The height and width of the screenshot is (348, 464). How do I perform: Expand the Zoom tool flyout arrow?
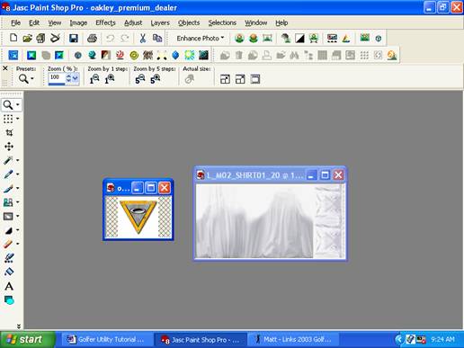(18, 104)
